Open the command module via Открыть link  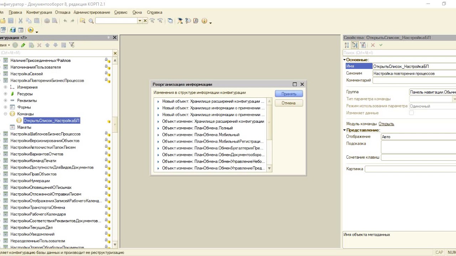click(386, 124)
